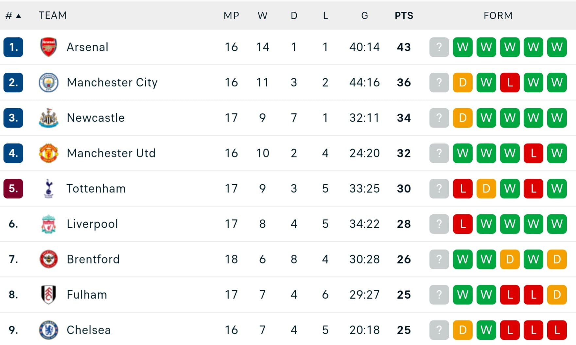This screenshot has width=576, height=345.
Task: Click Manchester City's red L form badge
Action: [510, 82]
